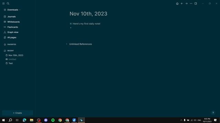The width and height of the screenshot is (220, 123).
Task: Click the page title Nov 10th, 2023
Action: 88,14
